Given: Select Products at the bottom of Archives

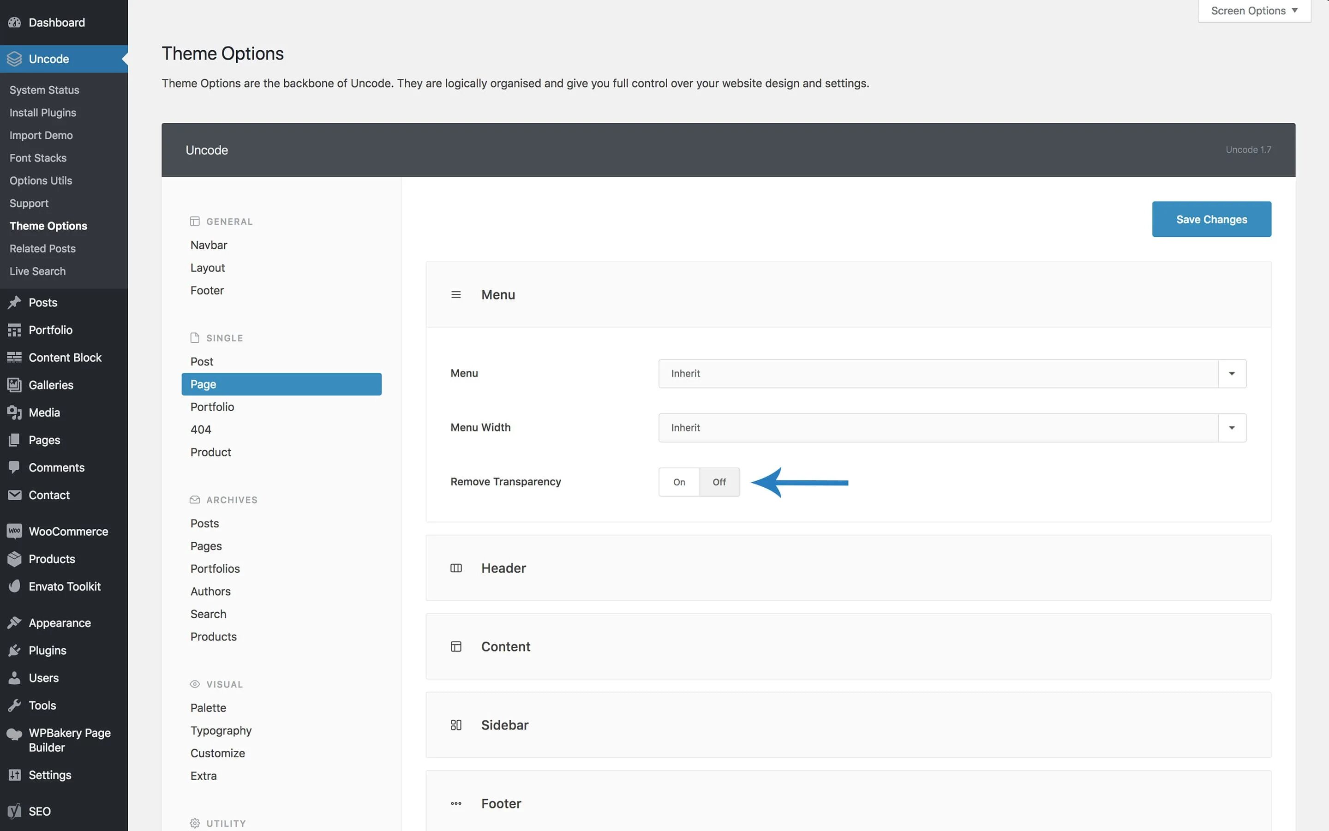Looking at the screenshot, I should (x=213, y=636).
